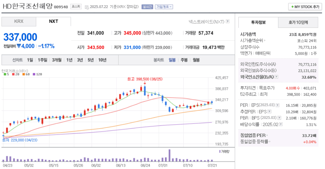Open the 투자정보 tab
The height and width of the screenshot is (169, 325).
click(x=258, y=23)
